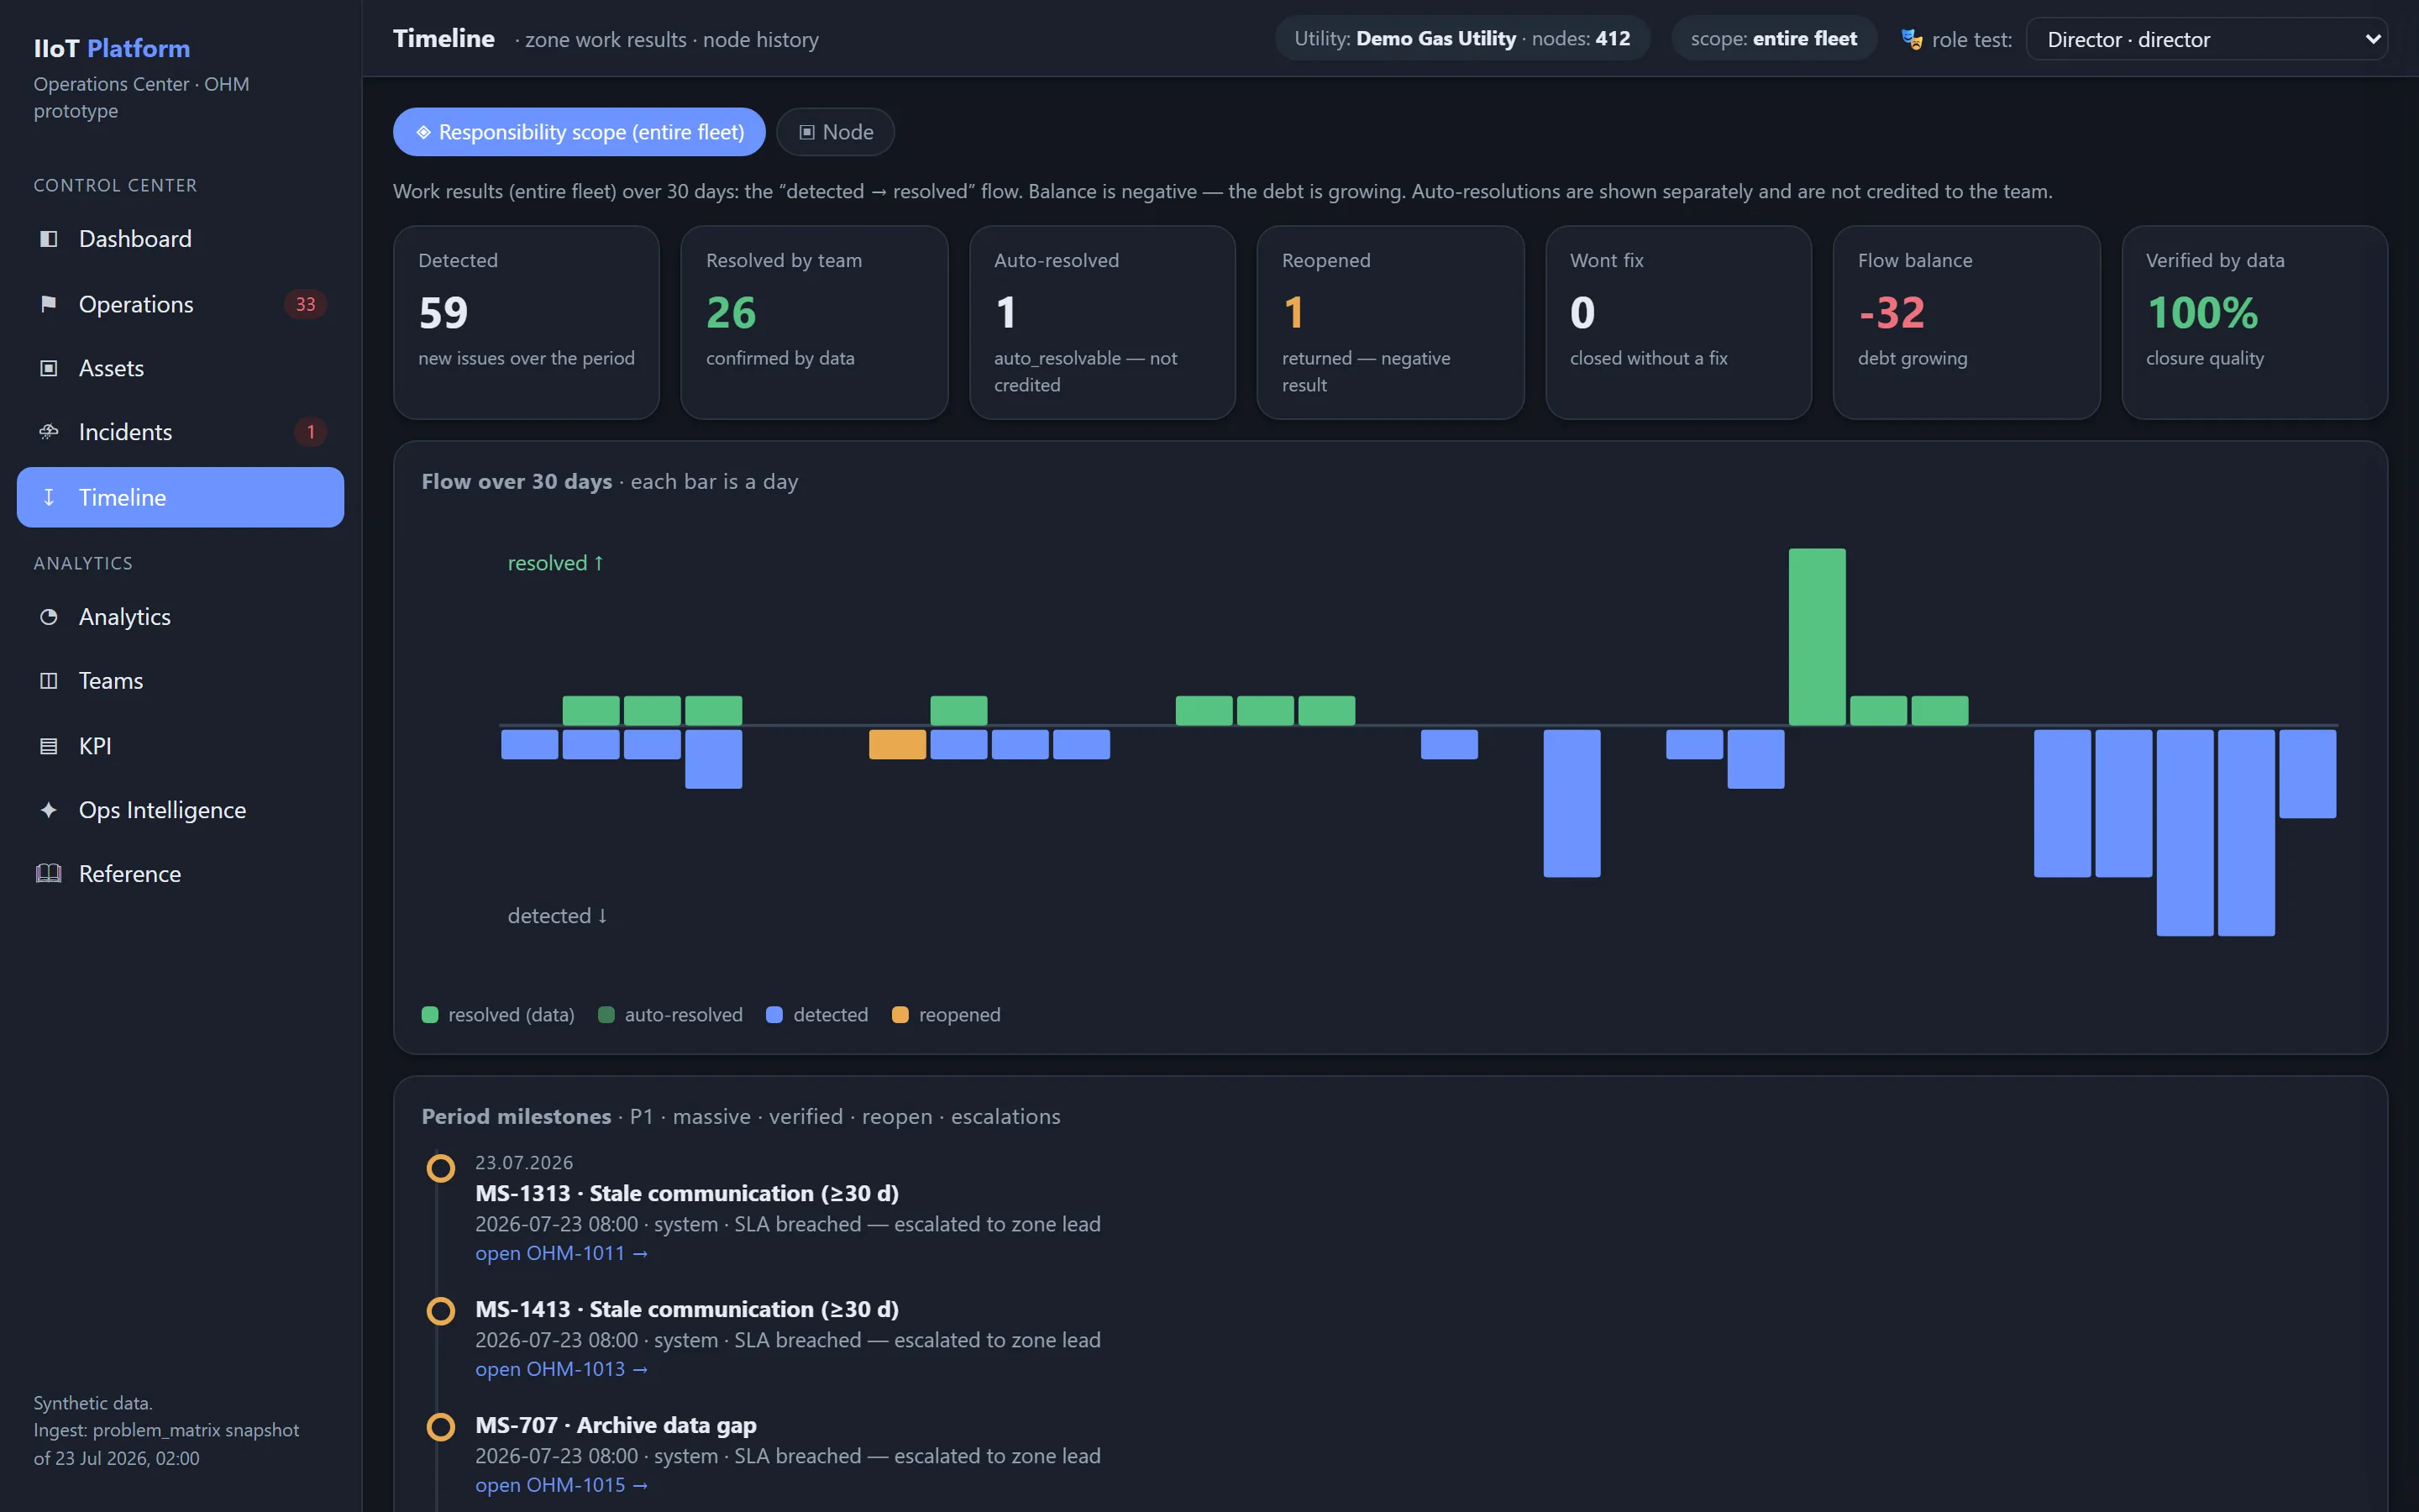Click the auto-resolved legend swatch

606,1015
